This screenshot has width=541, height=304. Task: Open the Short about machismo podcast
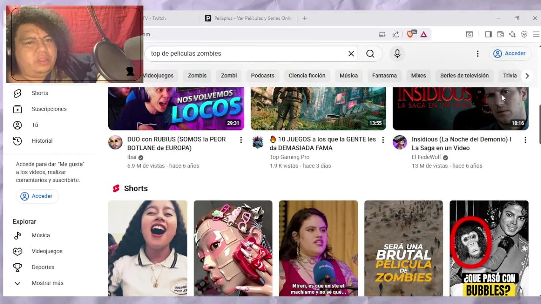point(318,248)
